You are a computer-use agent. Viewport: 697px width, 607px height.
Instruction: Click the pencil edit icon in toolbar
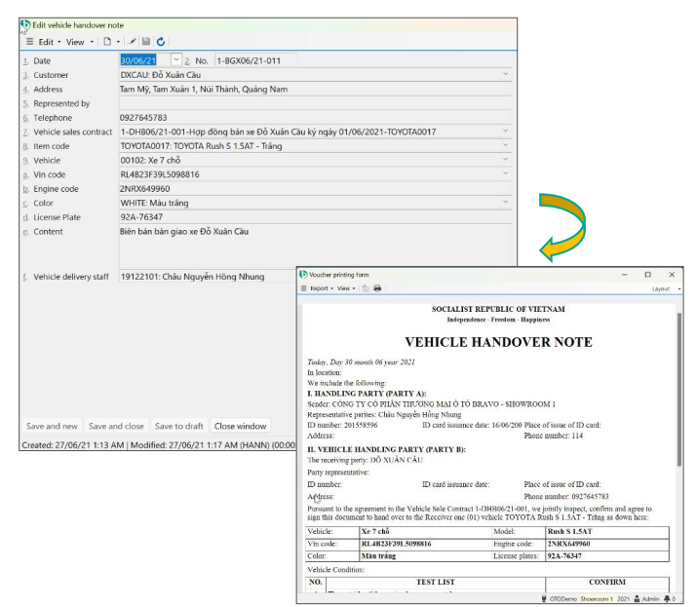point(133,42)
